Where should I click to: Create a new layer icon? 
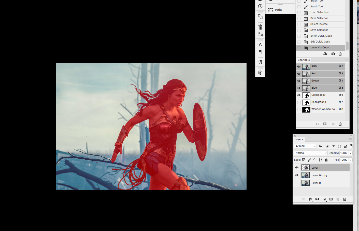338,199
